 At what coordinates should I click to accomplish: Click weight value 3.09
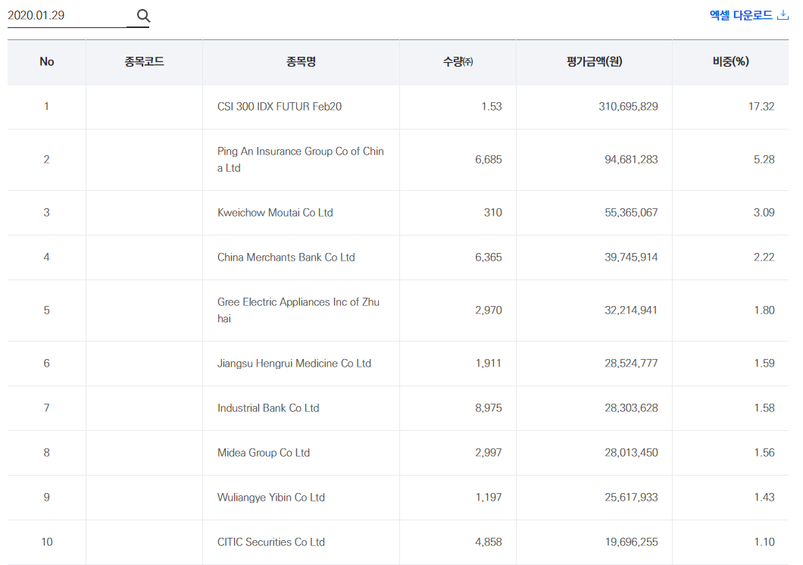click(764, 212)
